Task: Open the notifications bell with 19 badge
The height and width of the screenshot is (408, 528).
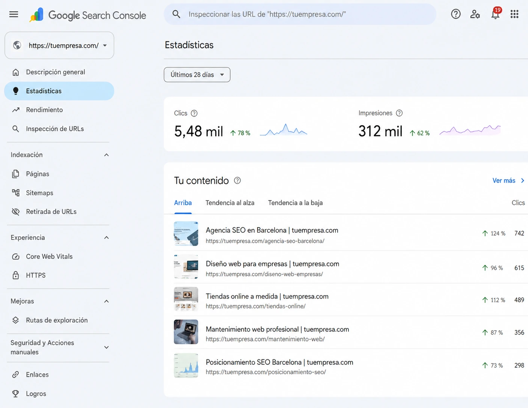Action: [x=496, y=14]
